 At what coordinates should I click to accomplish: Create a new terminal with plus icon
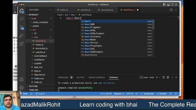(157, 77)
